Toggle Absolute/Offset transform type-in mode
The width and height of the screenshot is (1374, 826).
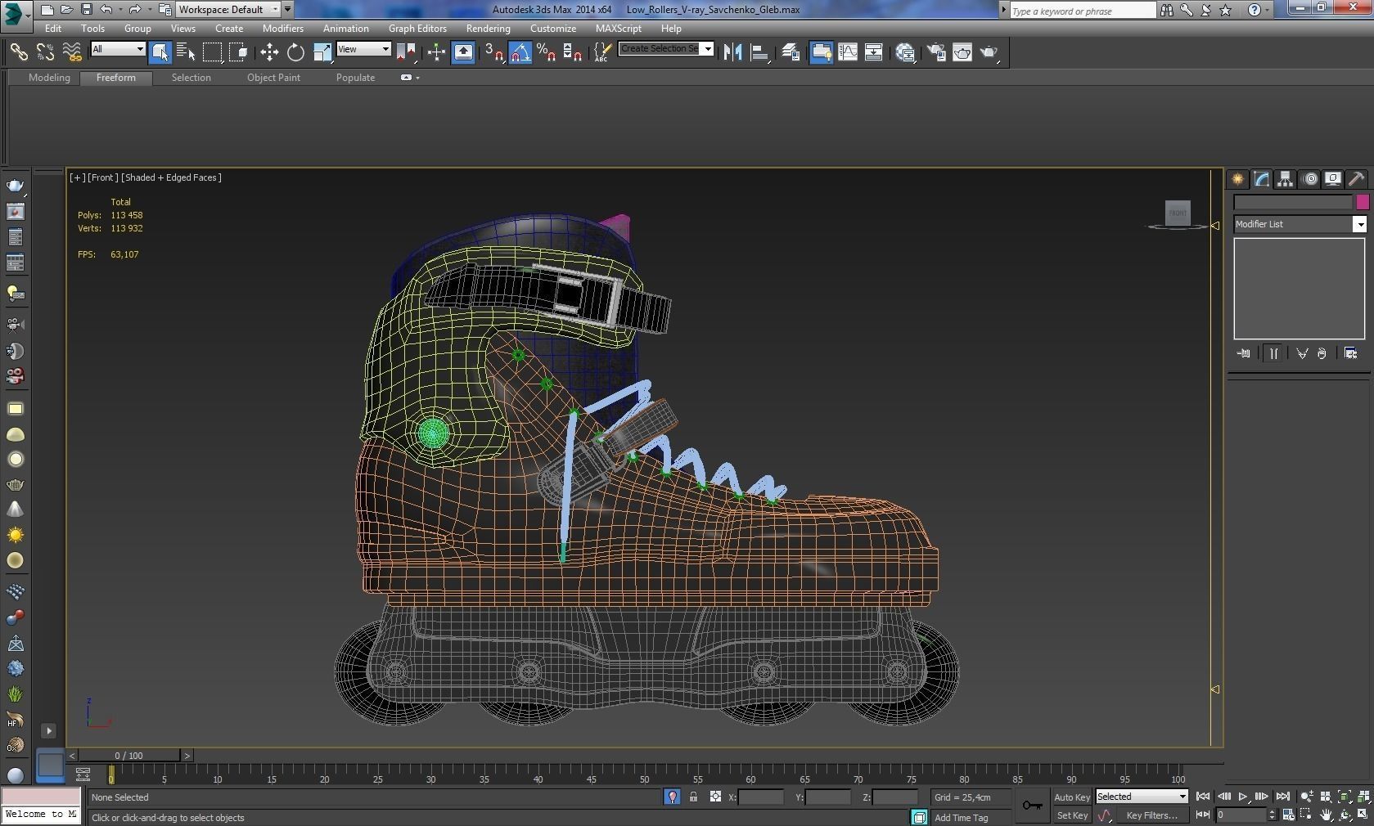[715, 797]
